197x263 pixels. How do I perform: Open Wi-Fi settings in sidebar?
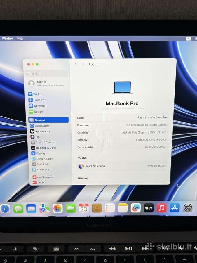(34, 94)
